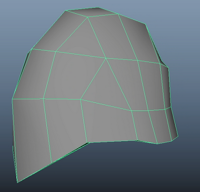200x192 pixels.
Task: Select the quad face right of the central triangle
Action: [x=127, y=84]
